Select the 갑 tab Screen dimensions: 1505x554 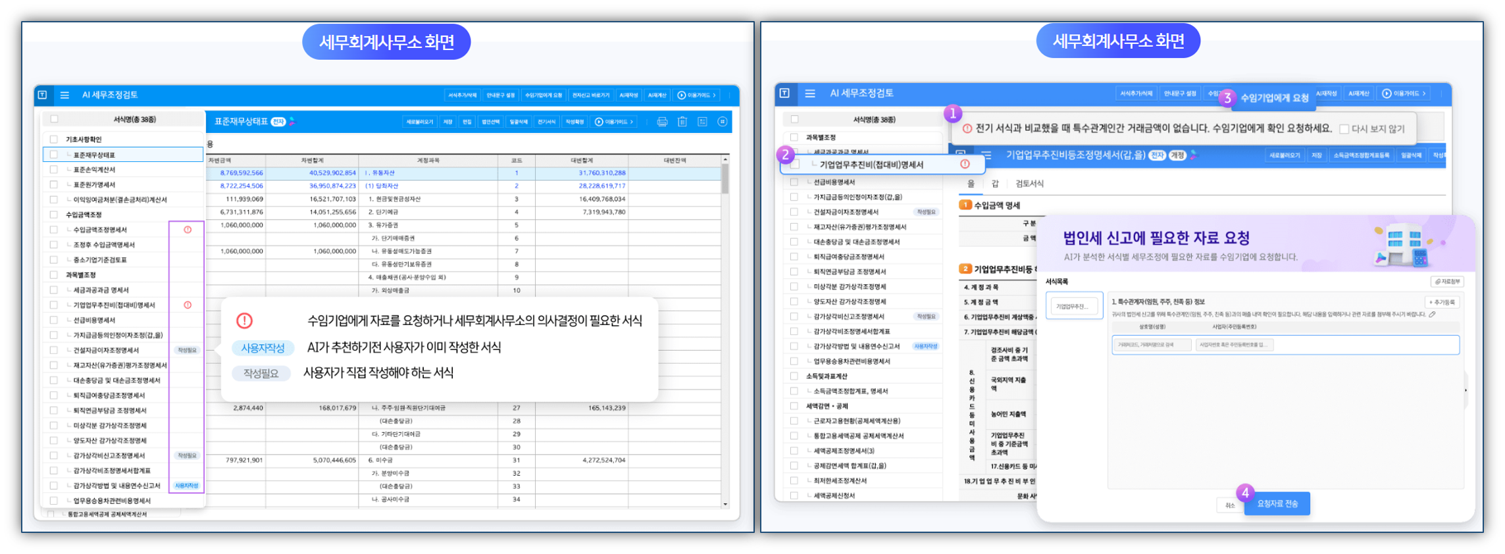[x=995, y=184]
